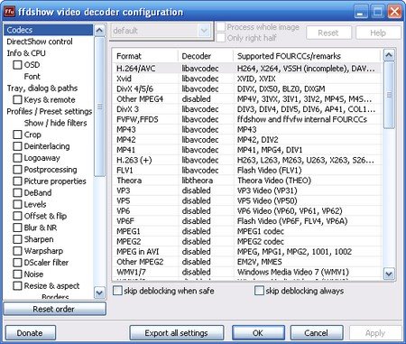Toggle Offset & flip checkbox

(17, 216)
